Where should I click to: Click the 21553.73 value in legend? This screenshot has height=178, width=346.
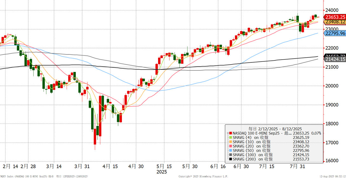point(301,159)
